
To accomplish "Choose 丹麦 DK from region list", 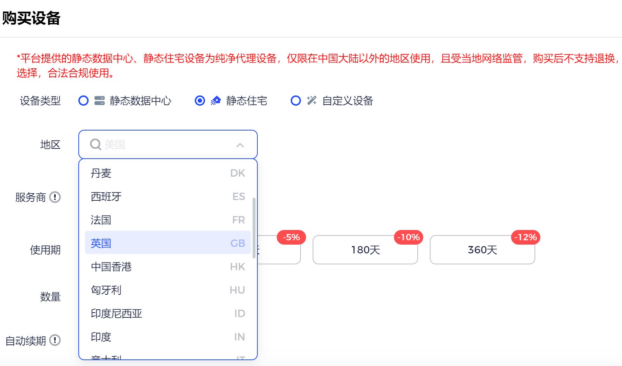I will click(168, 173).
